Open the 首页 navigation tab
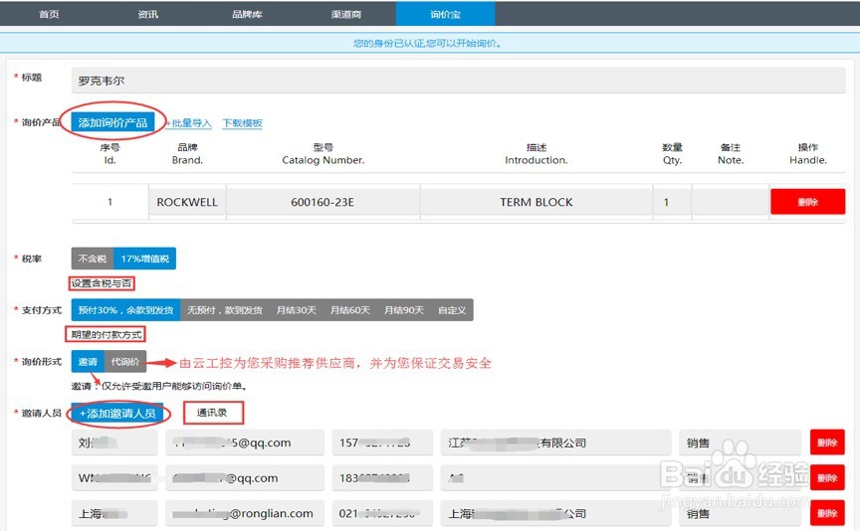The width and height of the screenshot is (860, 531). pyautogui.click(x=50, y=14)
